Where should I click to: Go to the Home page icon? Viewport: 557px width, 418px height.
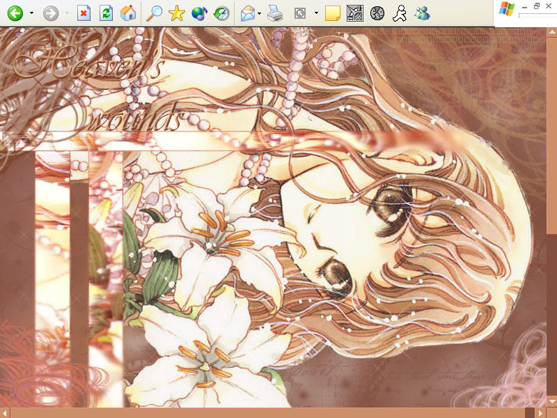click(128, 13)
